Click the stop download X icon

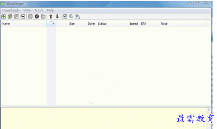[37, 16]
